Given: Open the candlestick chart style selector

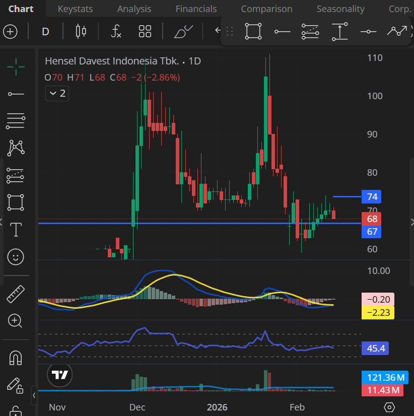Looking at the screenshot, I should [x=81, y=32].
